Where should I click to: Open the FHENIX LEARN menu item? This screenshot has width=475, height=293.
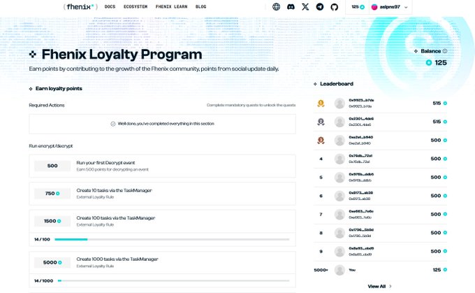(x=171, y=7)
